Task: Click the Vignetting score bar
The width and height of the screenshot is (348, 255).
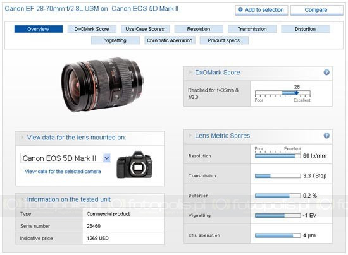Action: pyautogui.click(x=278, y=216)
